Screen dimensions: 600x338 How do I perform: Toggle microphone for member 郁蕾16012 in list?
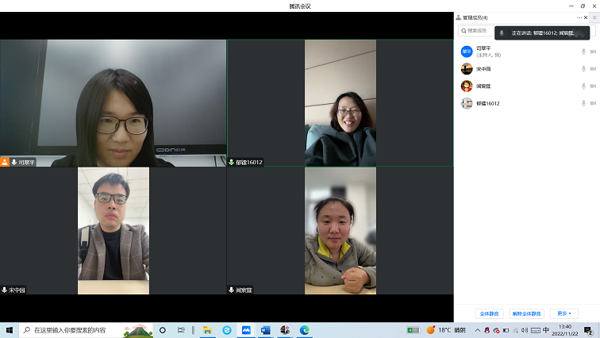click(583, 103)
